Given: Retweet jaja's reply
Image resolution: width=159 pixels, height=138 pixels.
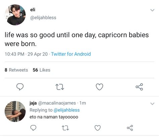Looking at the screenshot, I should click(x=65, y=128).
